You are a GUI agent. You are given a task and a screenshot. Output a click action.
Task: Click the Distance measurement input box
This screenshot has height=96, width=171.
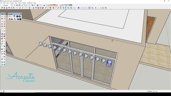point(161,91)
